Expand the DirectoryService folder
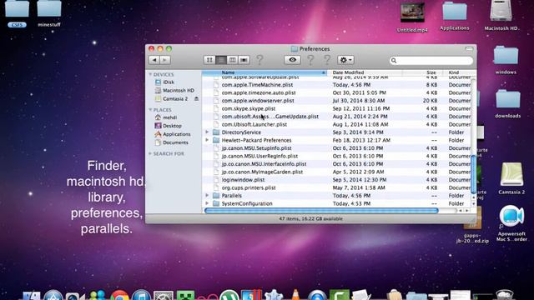 (207, 132)
